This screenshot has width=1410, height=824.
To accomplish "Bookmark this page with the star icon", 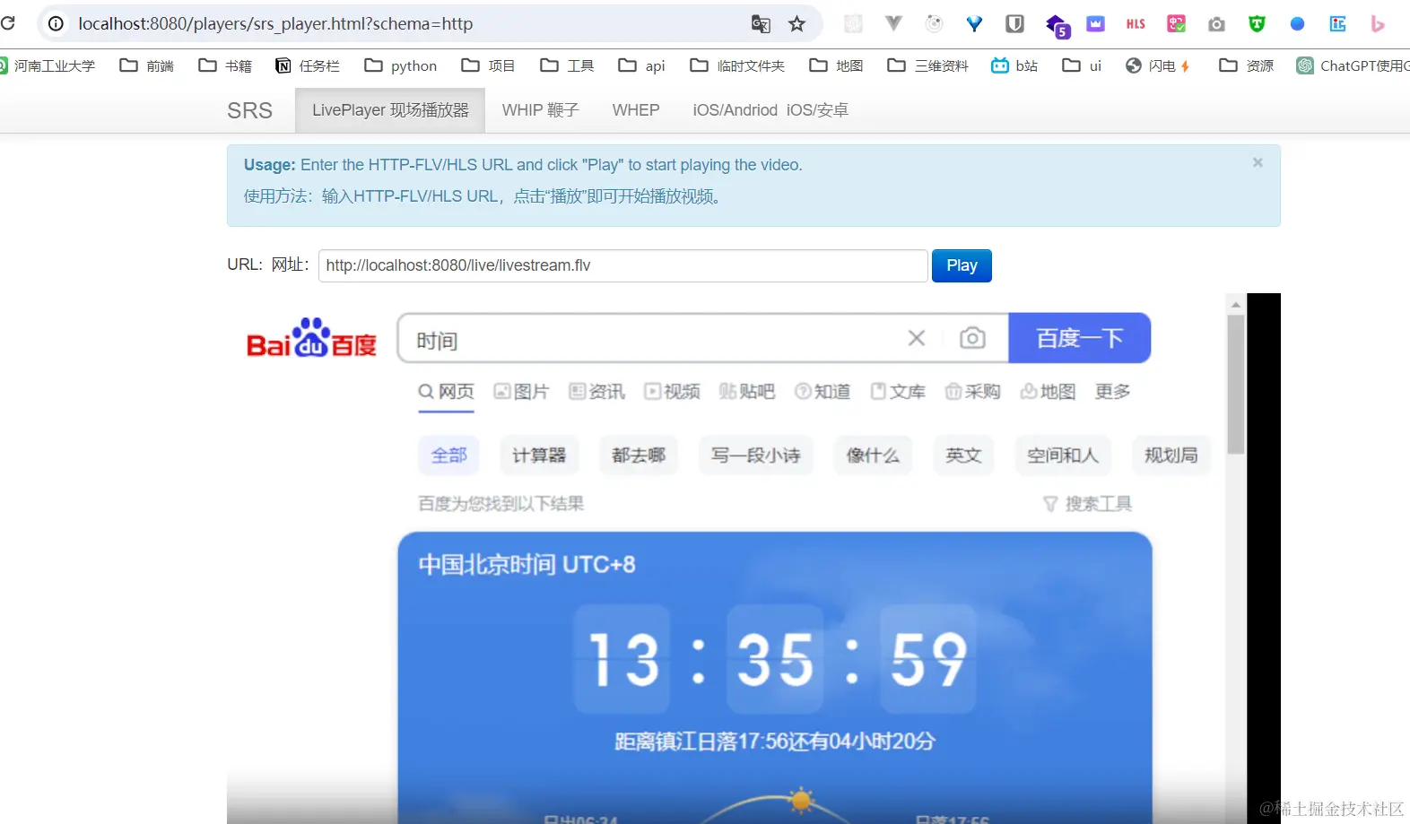I will click(796, 24).
